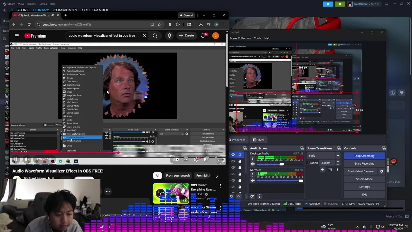The height and width of the screenshot is (232, 412).
Task: Open OBS Studio video three-dot menu
Action: point(220,186)
